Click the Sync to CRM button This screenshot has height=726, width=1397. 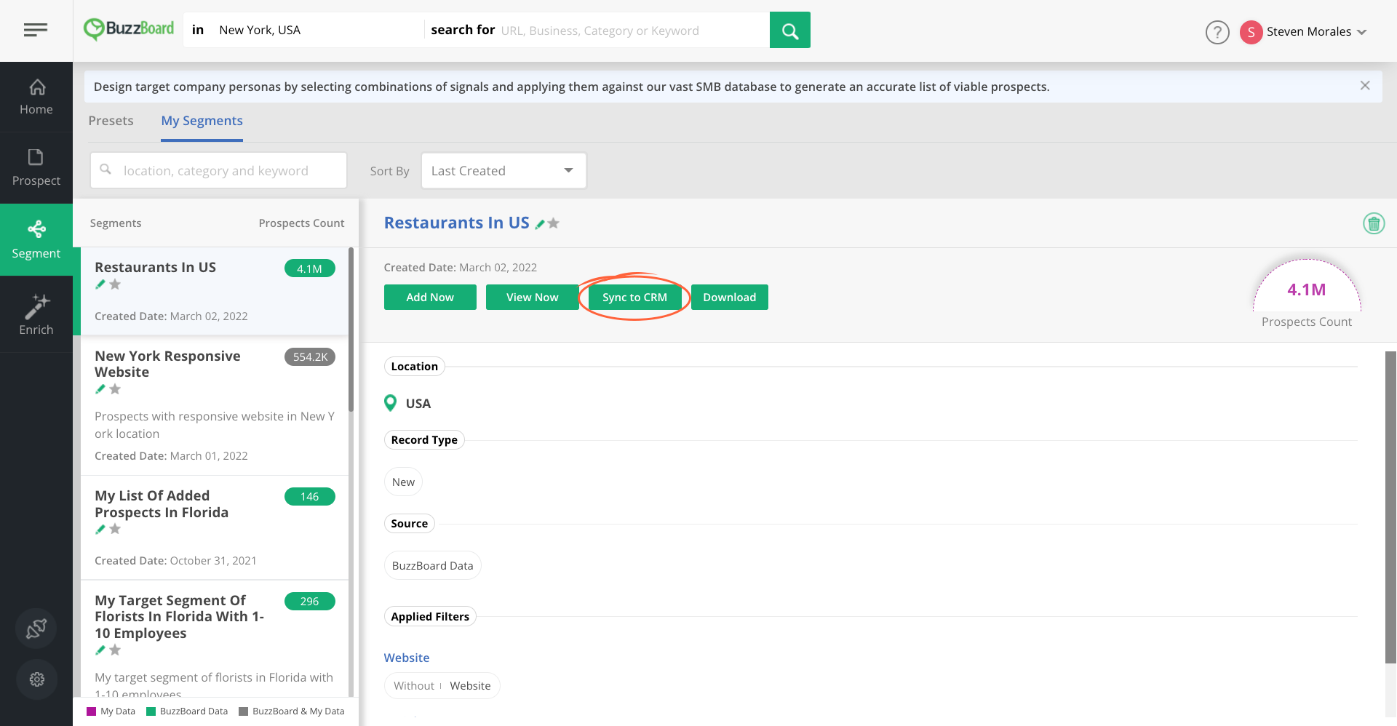(634, 298)
